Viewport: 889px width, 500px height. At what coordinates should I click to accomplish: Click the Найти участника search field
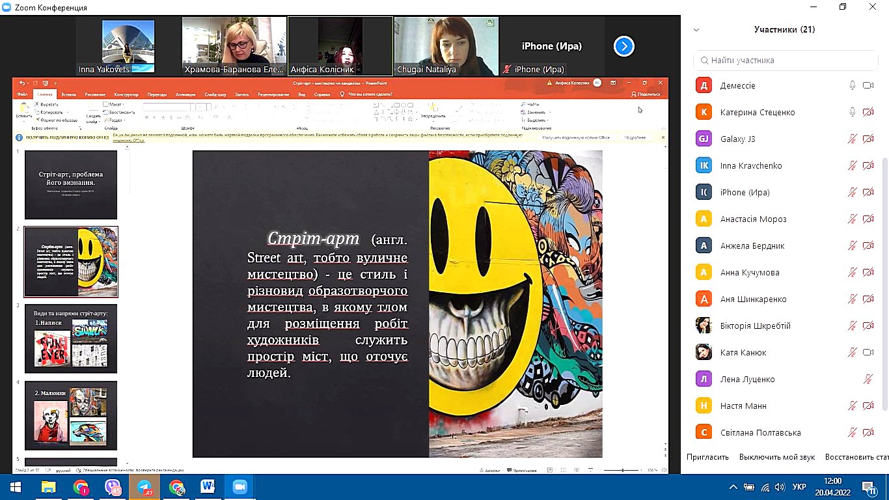[787, 60]
